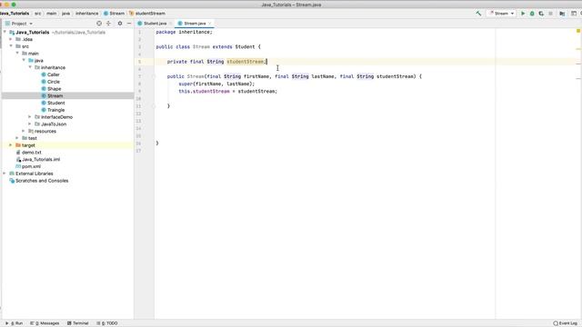Screen dimensions: 582x327
Task: Click the Build Project hammer icon
Action: (x=478, y=14)
